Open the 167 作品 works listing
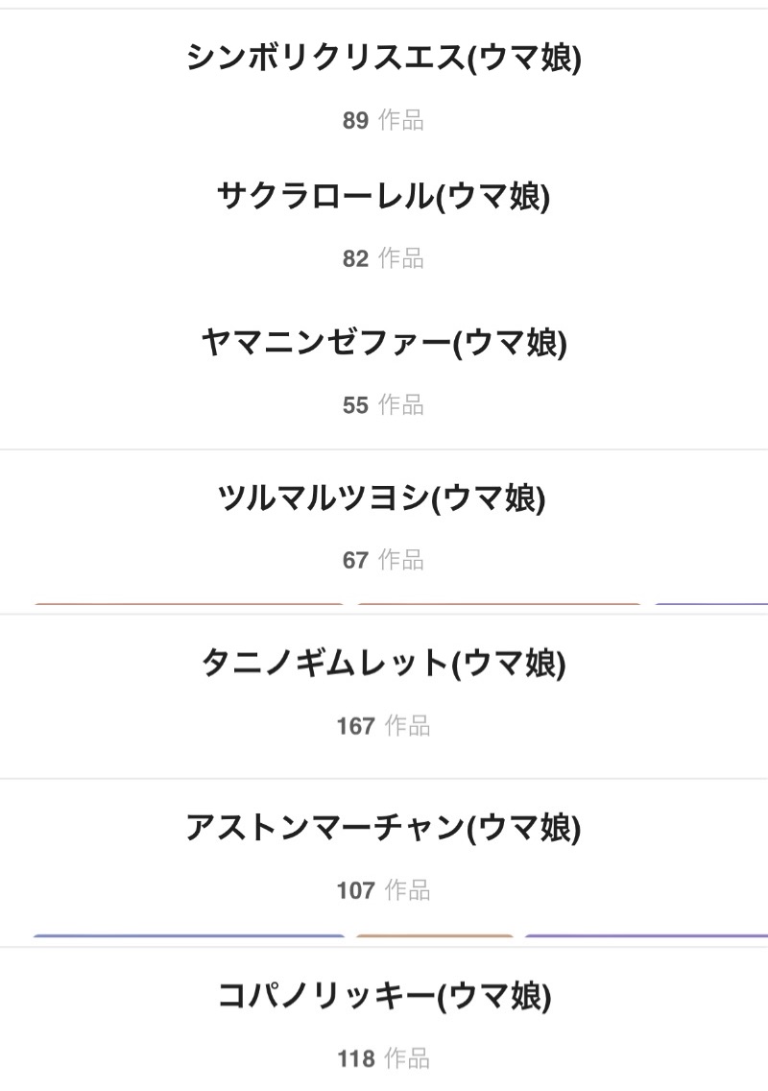768x1091 pixels. (383, 726)
